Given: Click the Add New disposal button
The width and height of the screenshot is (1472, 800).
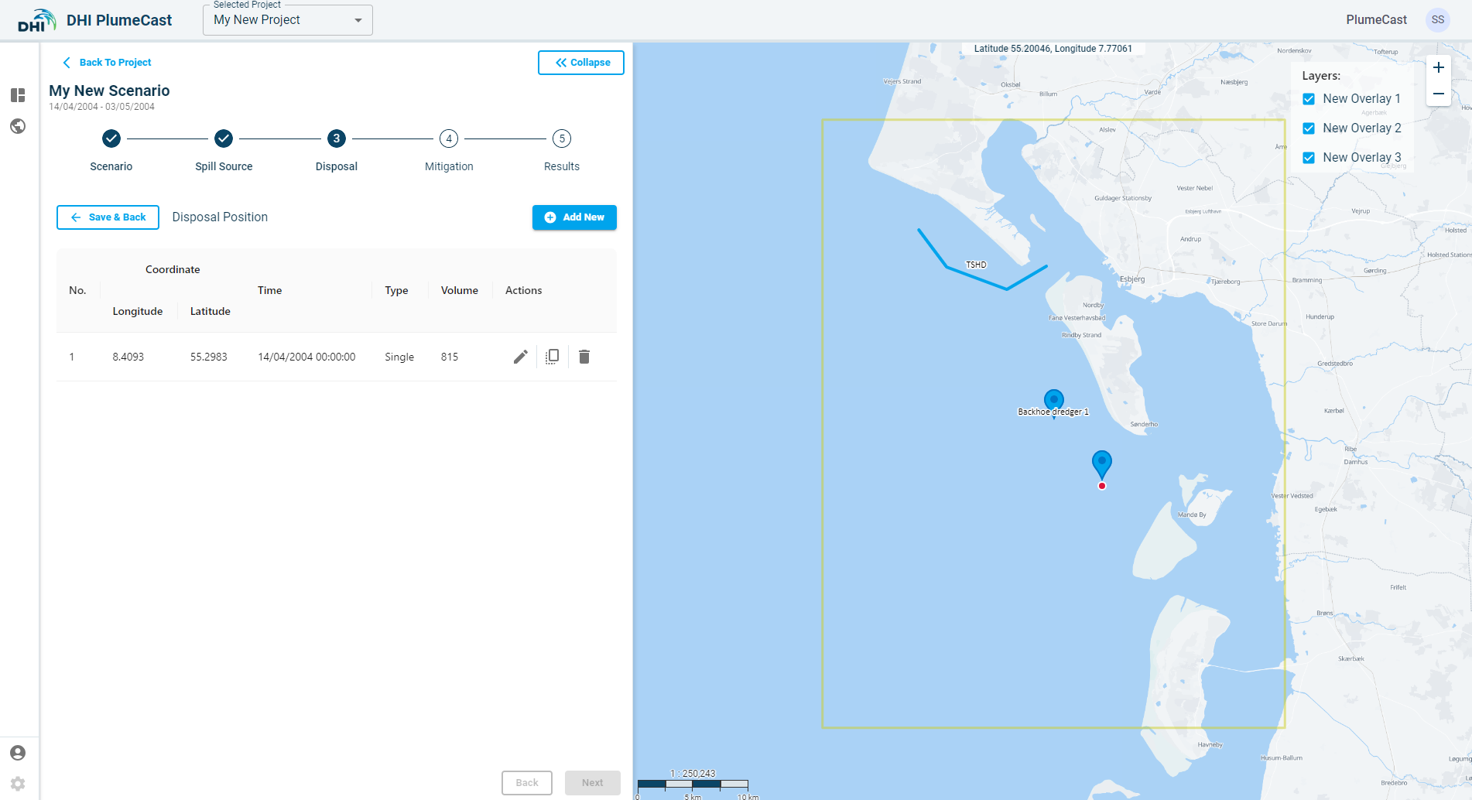Looking at the screenshot, I should tap(574, 217).
